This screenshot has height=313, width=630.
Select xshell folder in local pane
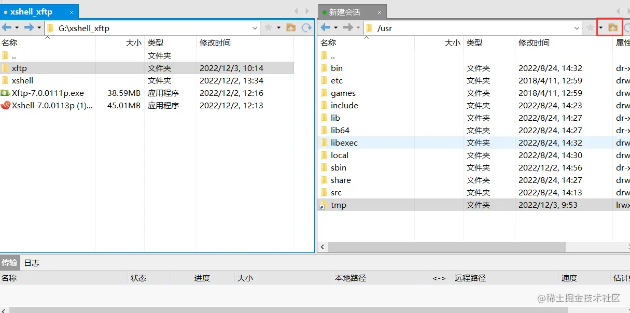tap(147, 80)
